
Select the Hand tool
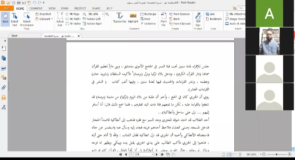5,18
